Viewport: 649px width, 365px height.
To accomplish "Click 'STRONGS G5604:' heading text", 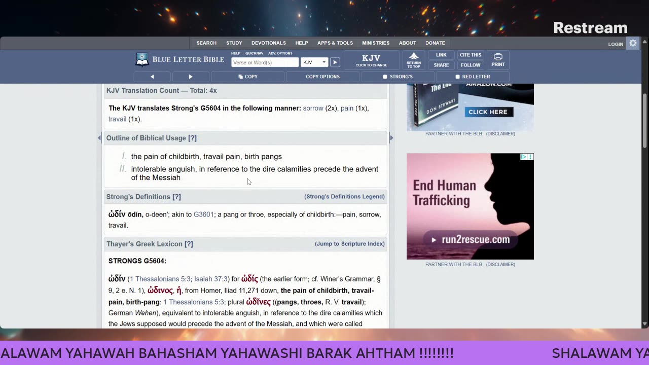I will (x=137, y=261).
